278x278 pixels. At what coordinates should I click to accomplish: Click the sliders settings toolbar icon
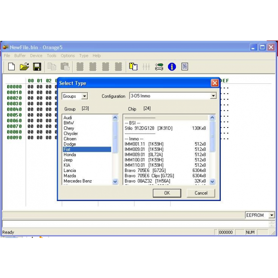click(x=146, y=67)
